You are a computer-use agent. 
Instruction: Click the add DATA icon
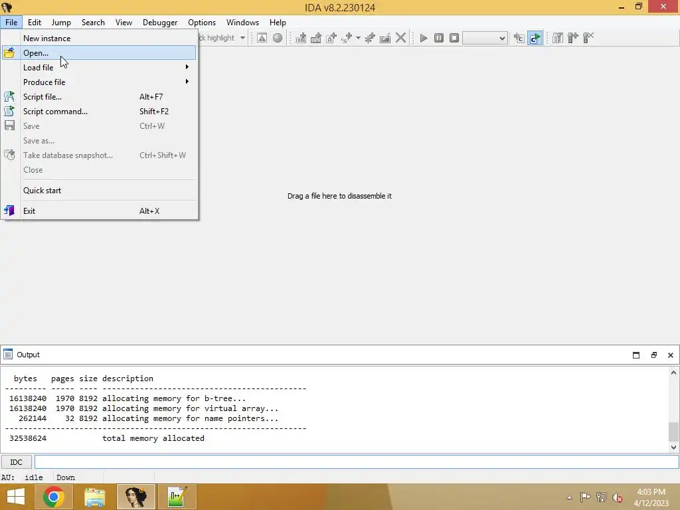click(315, 38)
